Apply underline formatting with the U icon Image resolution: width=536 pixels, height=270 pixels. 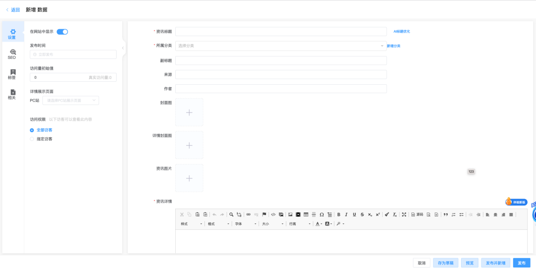click(x=354, y=215)
